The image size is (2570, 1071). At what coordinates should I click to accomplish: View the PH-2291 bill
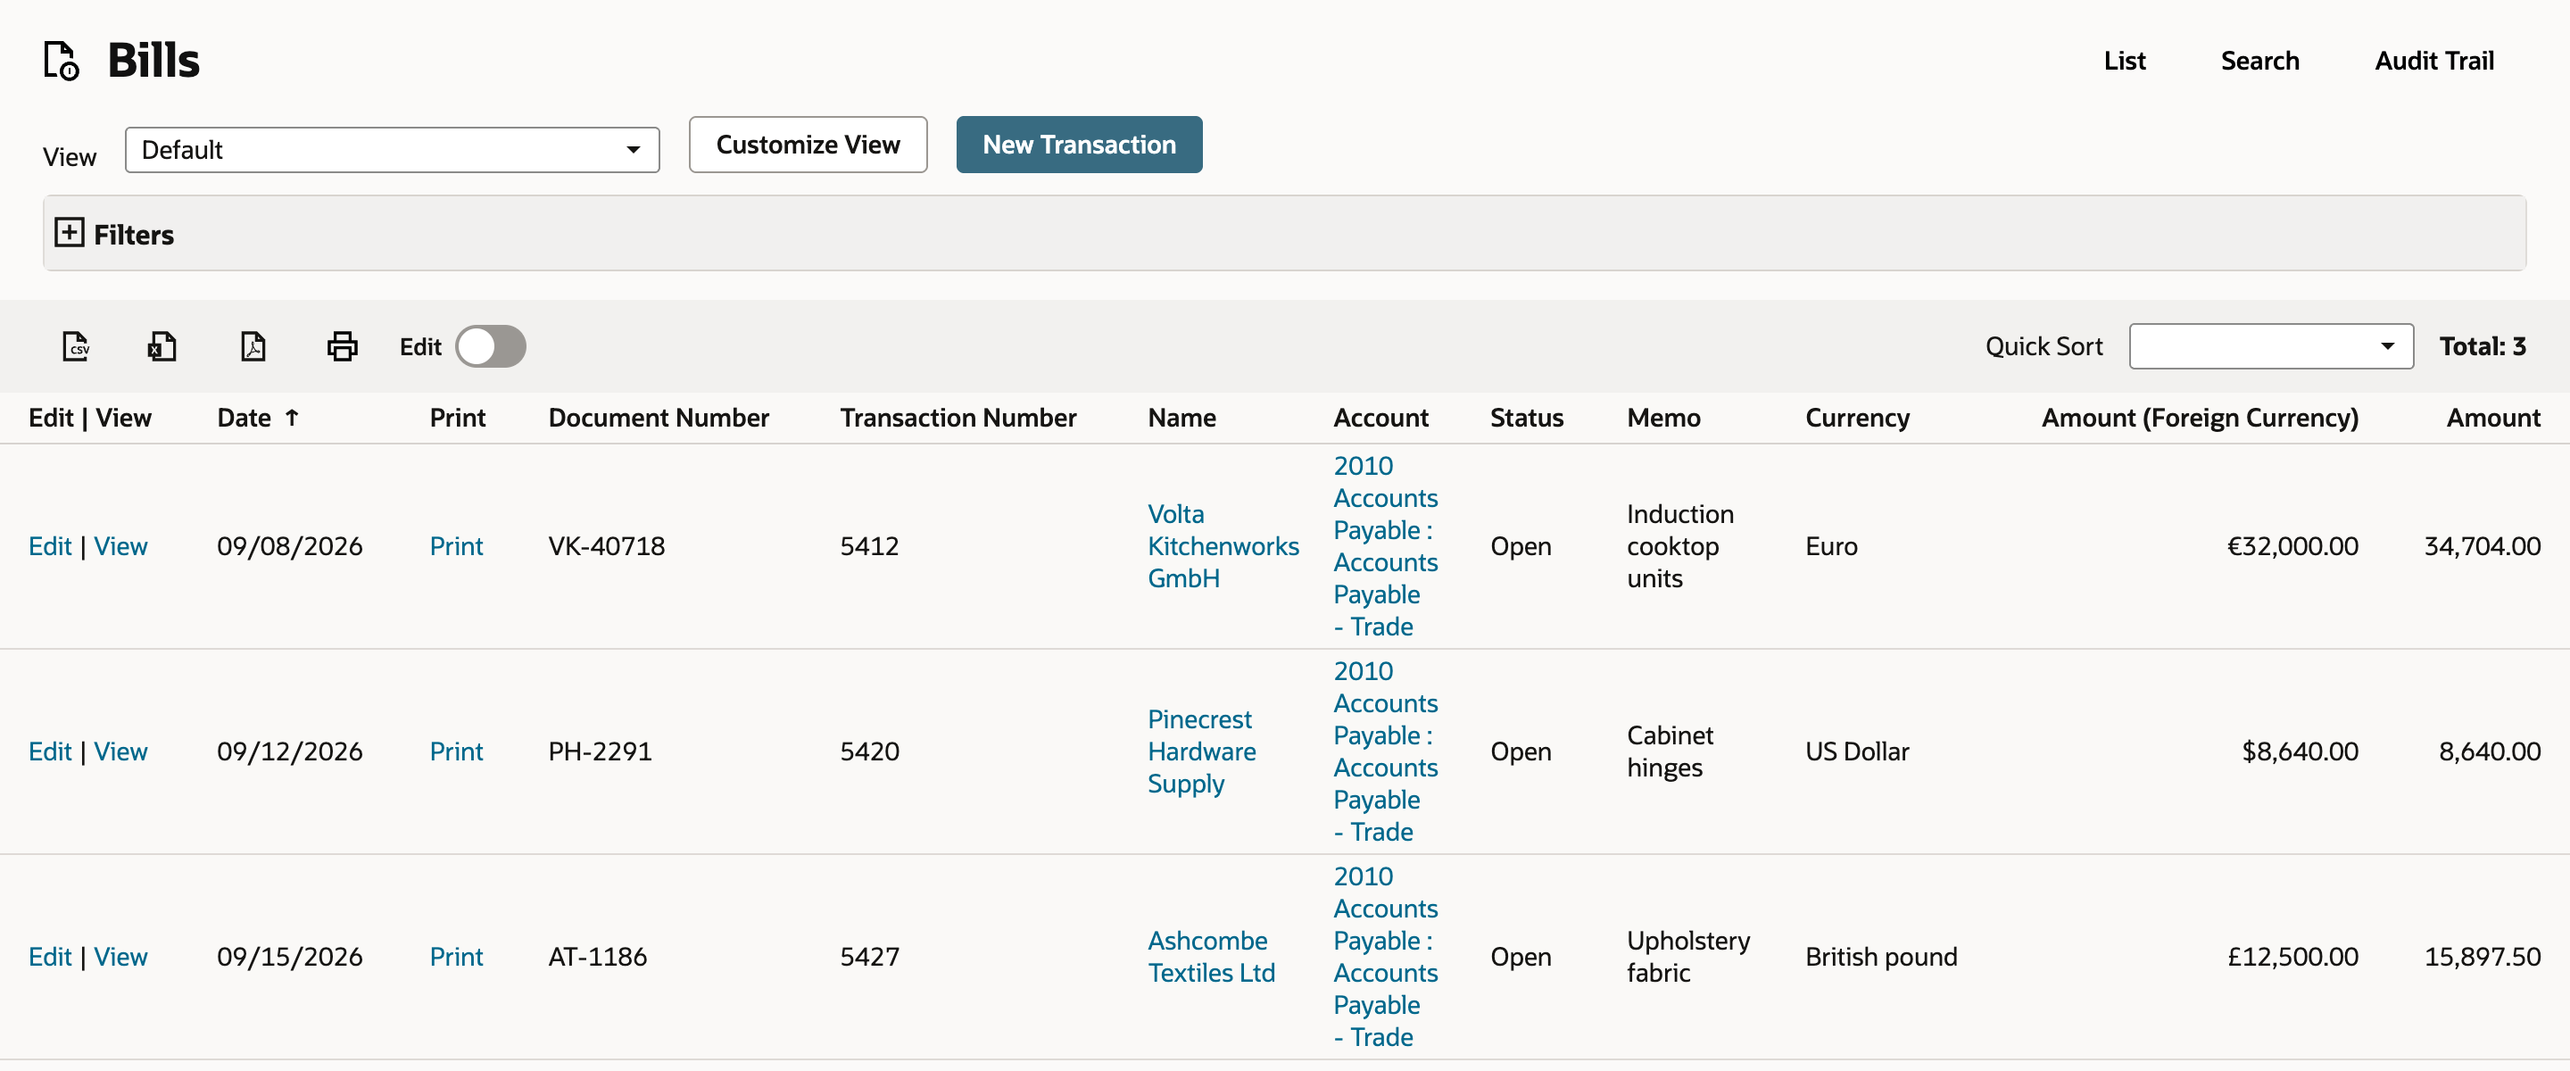tap(120, 751)
